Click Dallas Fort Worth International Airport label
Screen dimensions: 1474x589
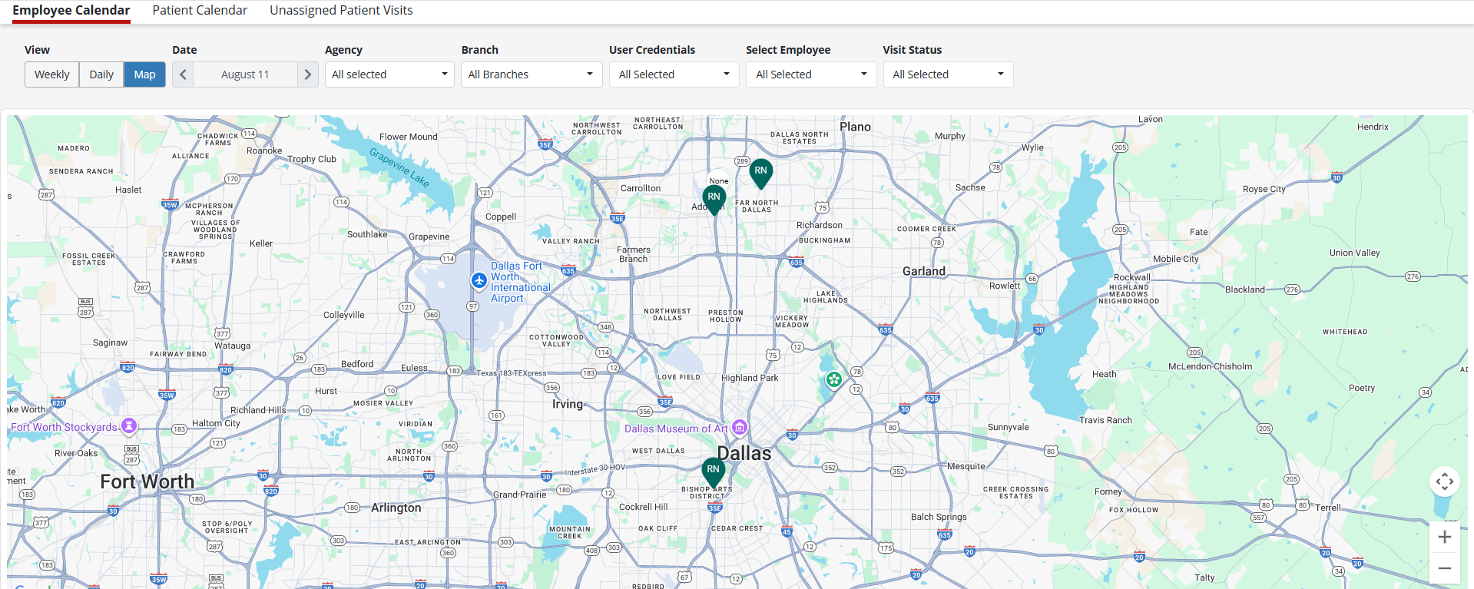coord(521,282)
